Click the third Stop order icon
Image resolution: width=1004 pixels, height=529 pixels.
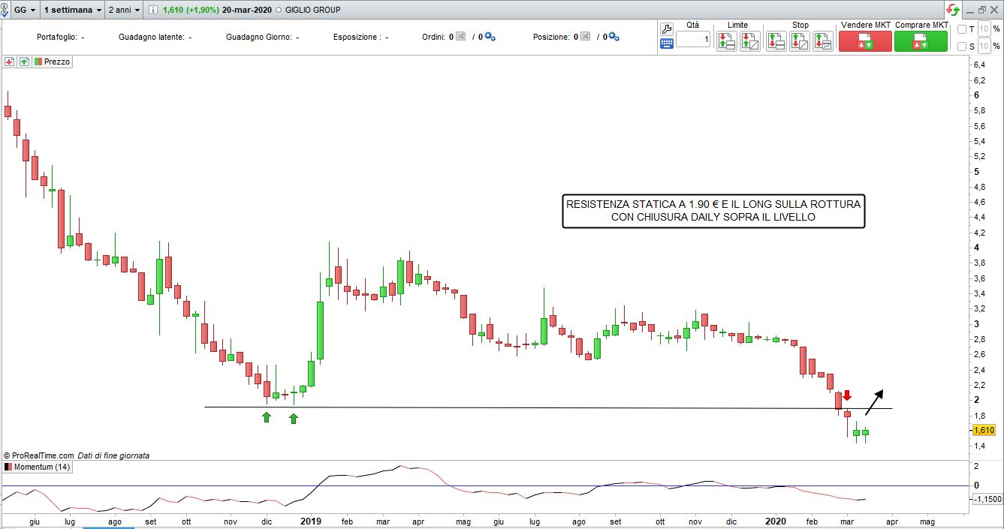[823, 41]
